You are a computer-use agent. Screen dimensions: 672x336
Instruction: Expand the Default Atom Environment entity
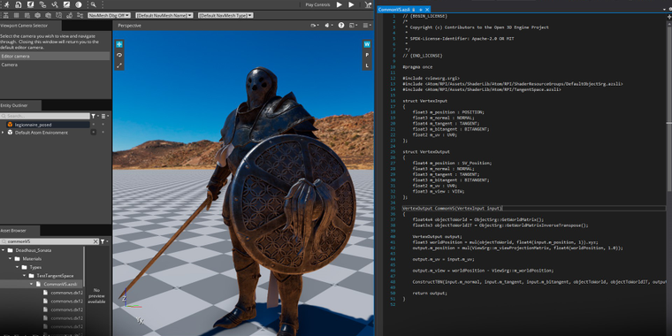coord(3,133)
